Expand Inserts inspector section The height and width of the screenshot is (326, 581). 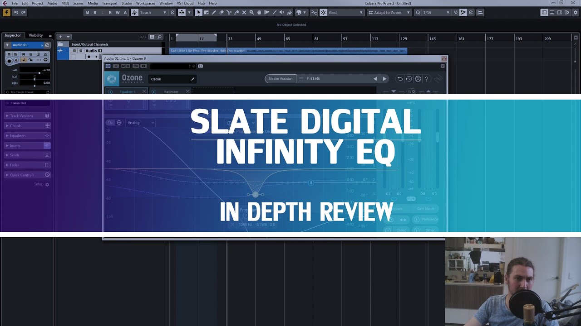[27, 146]
